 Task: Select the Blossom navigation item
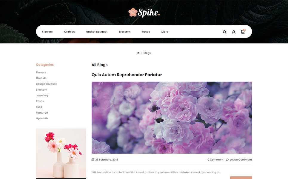125,32
